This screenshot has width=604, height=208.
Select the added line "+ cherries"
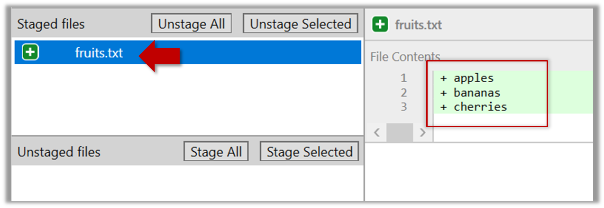[x=474, y=106]
